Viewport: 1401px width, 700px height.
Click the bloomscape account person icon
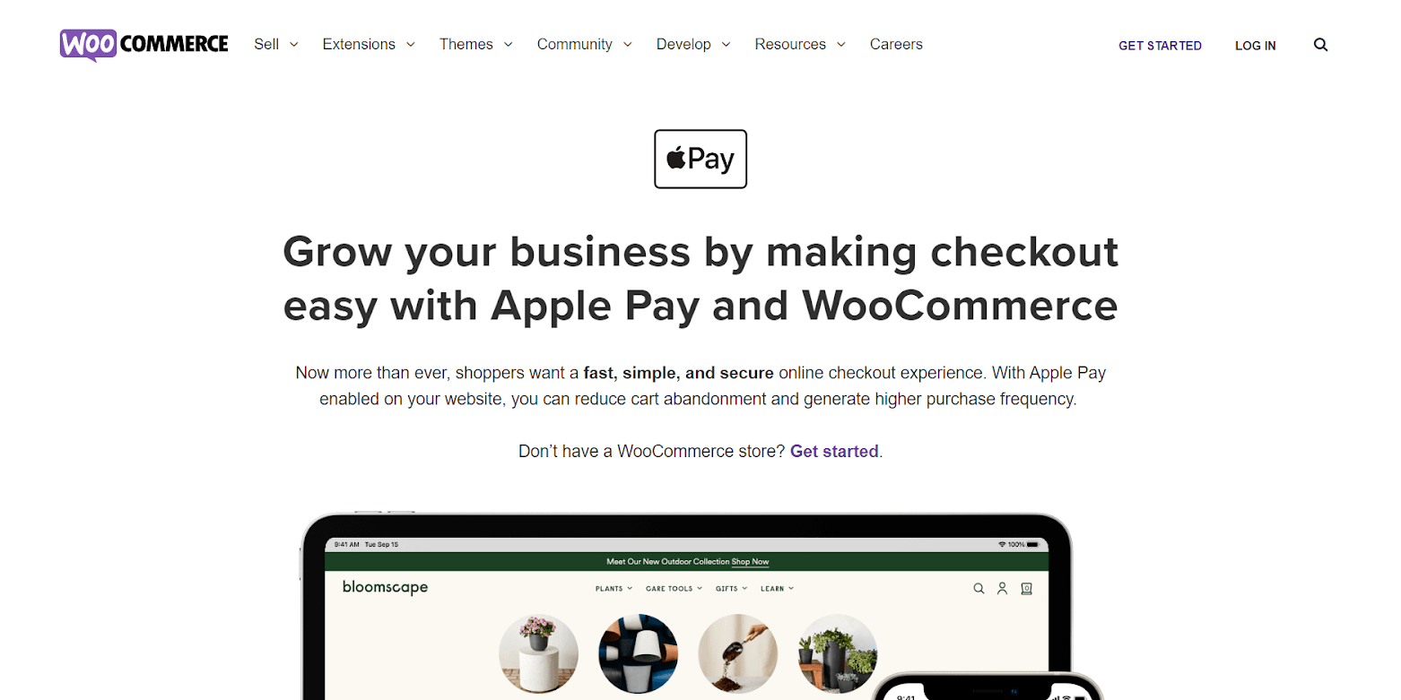[1003, 589]
